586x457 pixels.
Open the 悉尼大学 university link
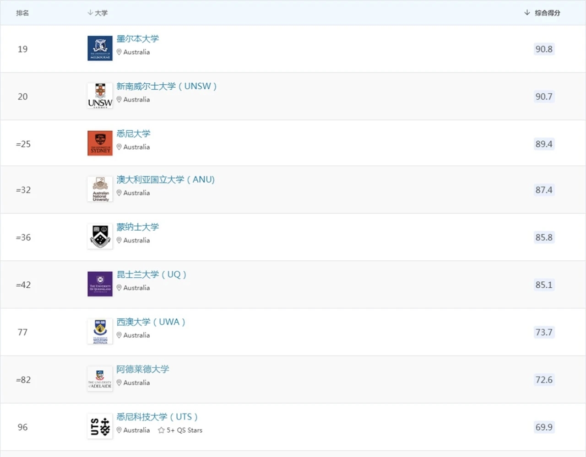(x=133, y=134)
